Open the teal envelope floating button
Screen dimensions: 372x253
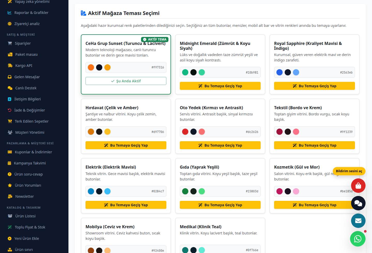358,221
